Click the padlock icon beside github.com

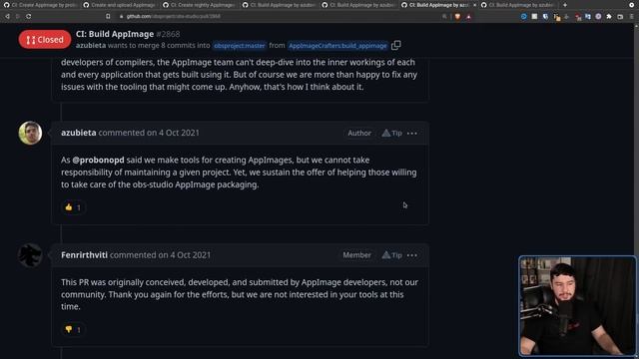click(122, 16)
